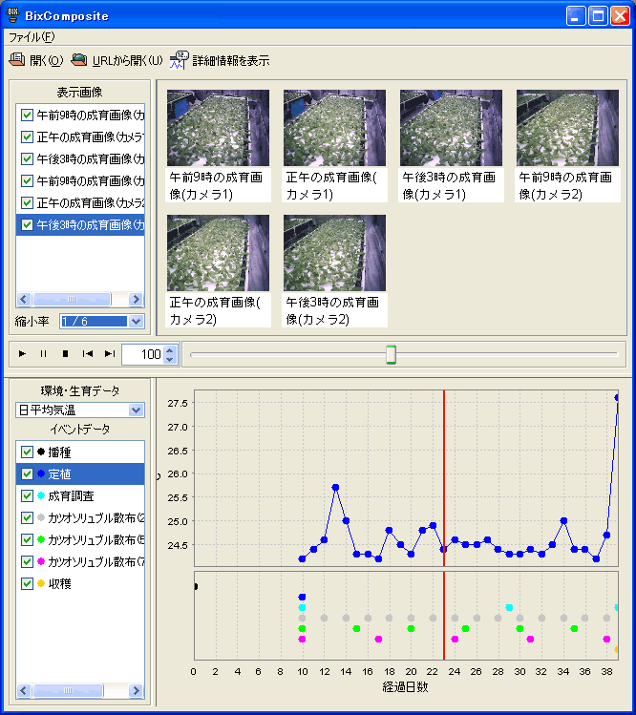
Task: Jump to last frame with skip-forward button
Action: 109,354
